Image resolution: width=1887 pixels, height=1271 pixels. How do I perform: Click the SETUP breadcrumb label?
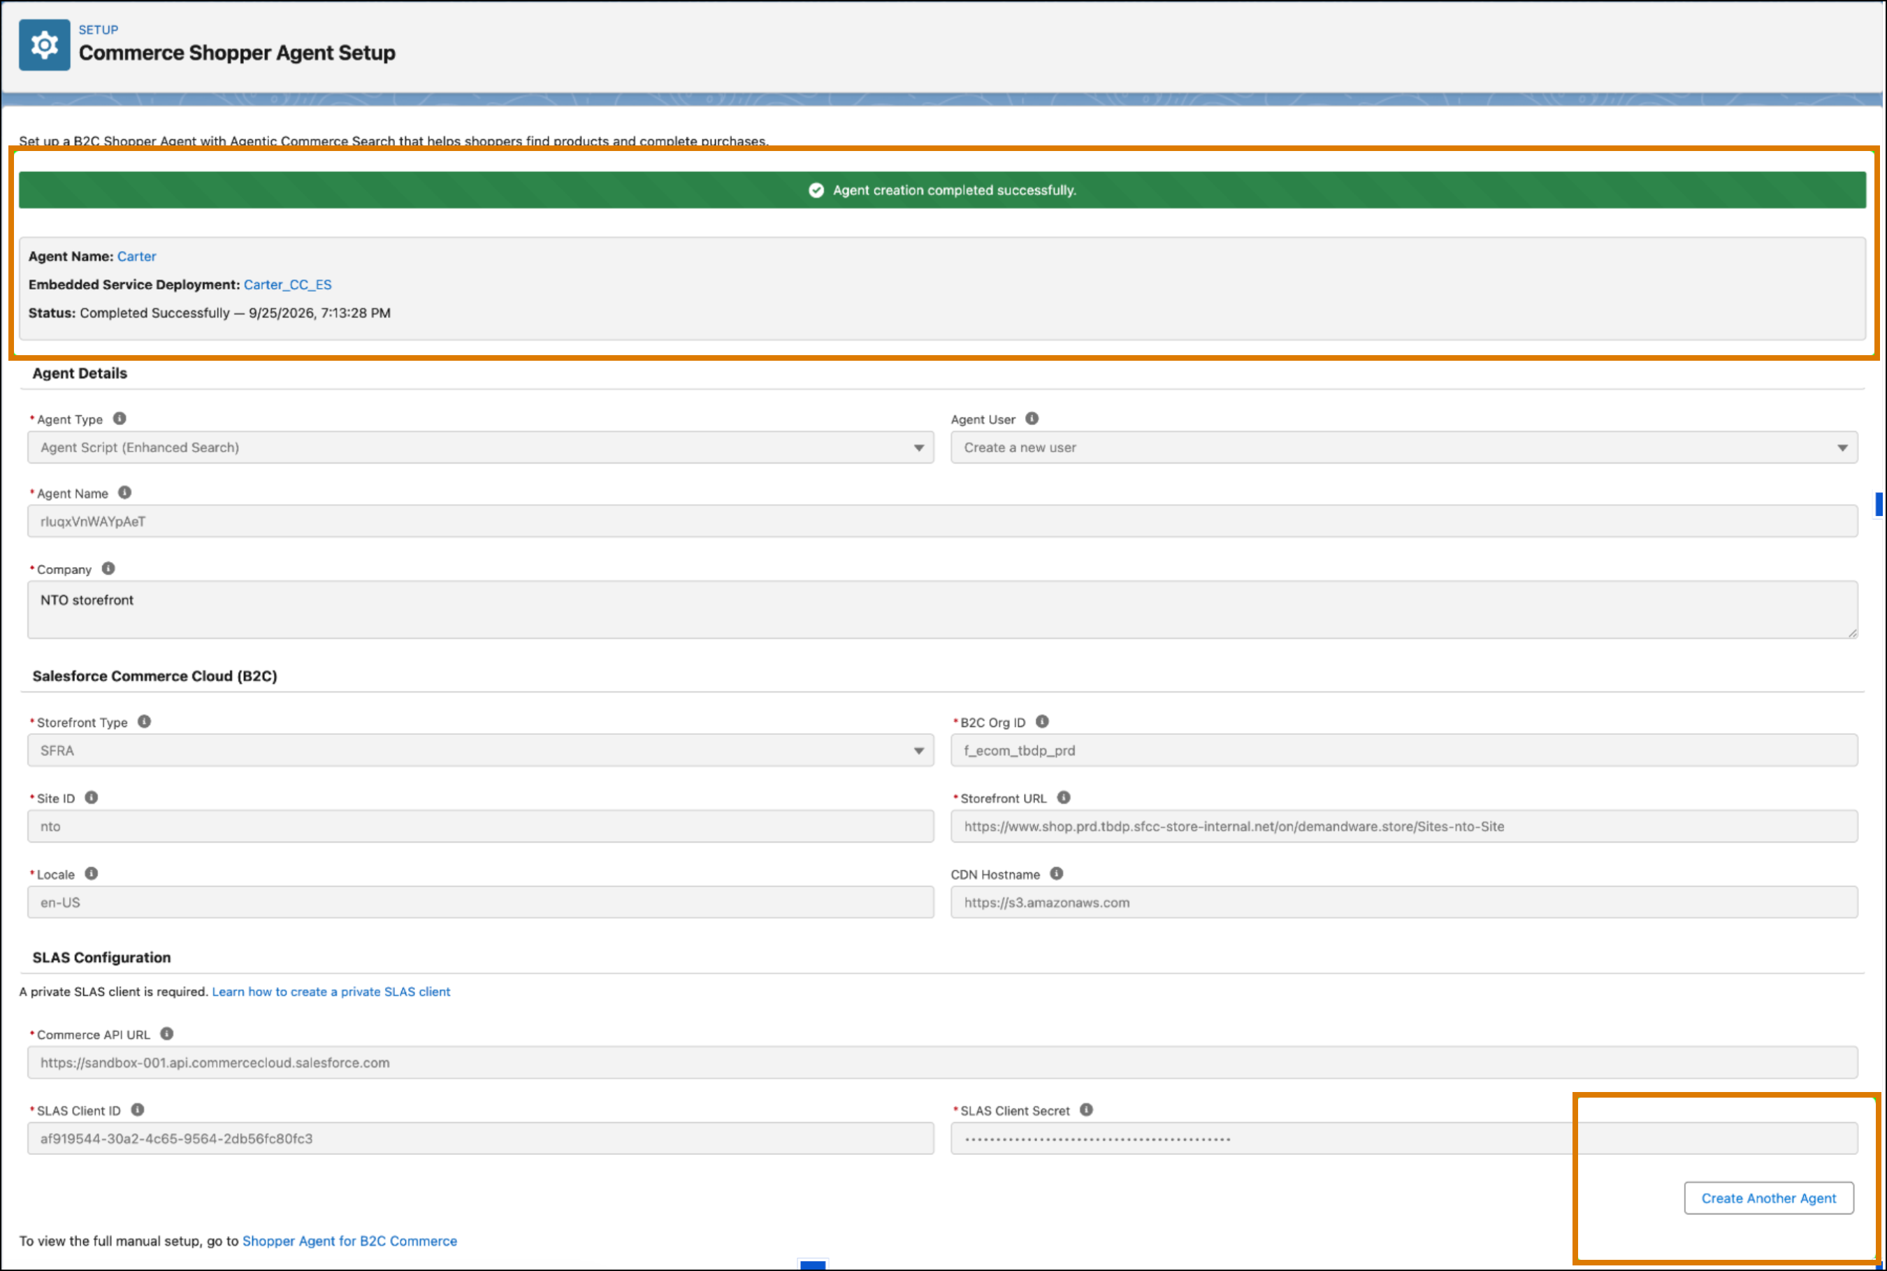point(98,30)
